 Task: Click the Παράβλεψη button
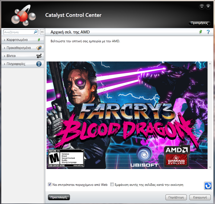tap(176, 197)
